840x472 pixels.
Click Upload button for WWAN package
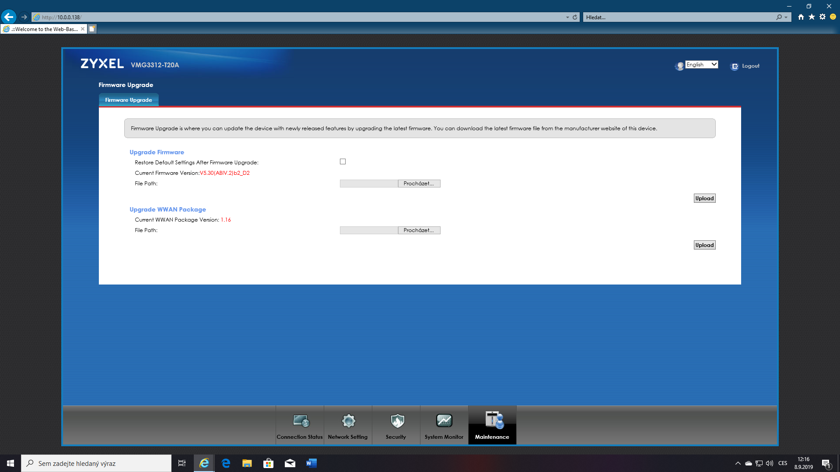[x=704, y=245]
